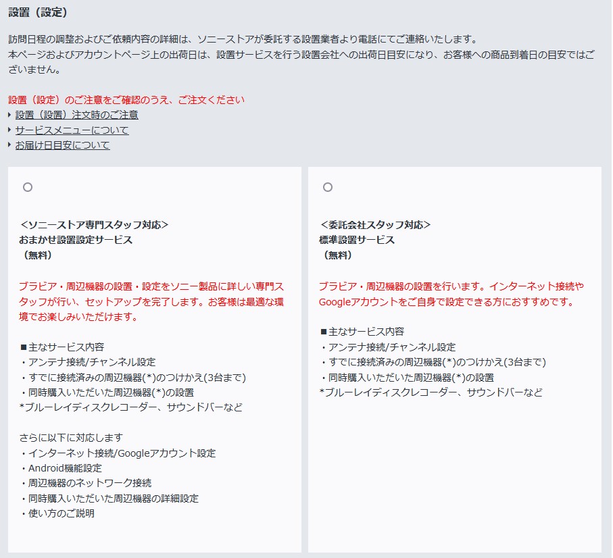Click 同時購入いただいた周辺機器の詳細設定 item

pos(109,499)
